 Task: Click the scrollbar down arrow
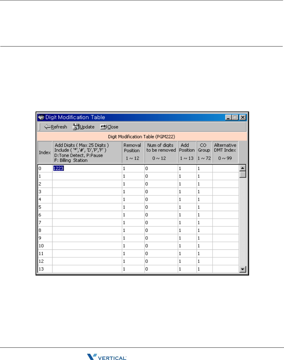pyautogui.click(x=242, y=269)
